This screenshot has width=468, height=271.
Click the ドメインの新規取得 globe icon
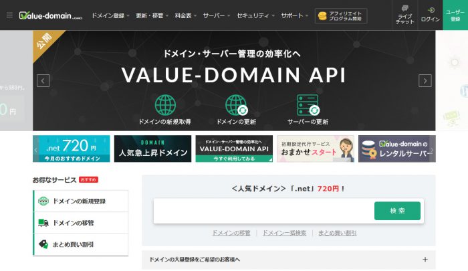(x=165, y=105)
